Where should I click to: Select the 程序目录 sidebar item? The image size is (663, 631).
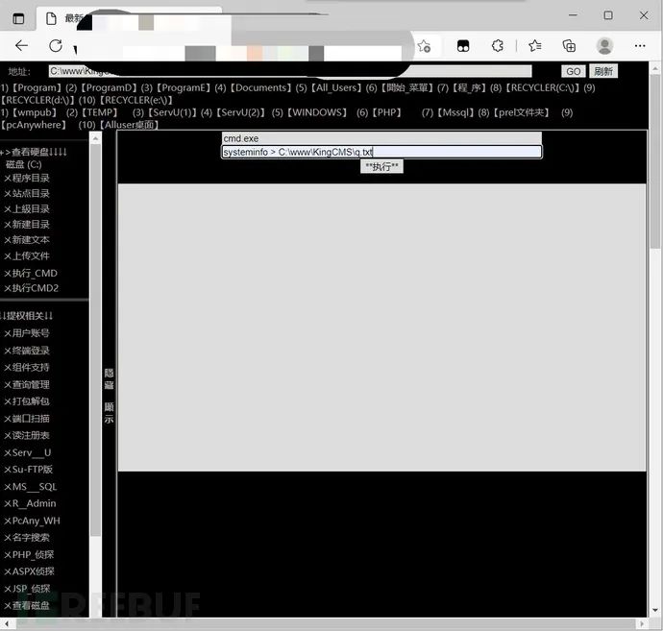(x=27, y=178)
